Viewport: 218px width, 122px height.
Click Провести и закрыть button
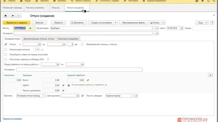[17, 23]
